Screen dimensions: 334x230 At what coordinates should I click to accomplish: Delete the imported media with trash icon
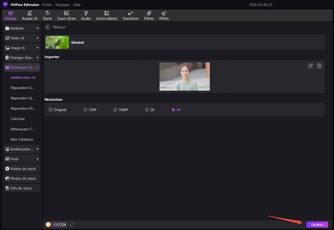(319, 66)
